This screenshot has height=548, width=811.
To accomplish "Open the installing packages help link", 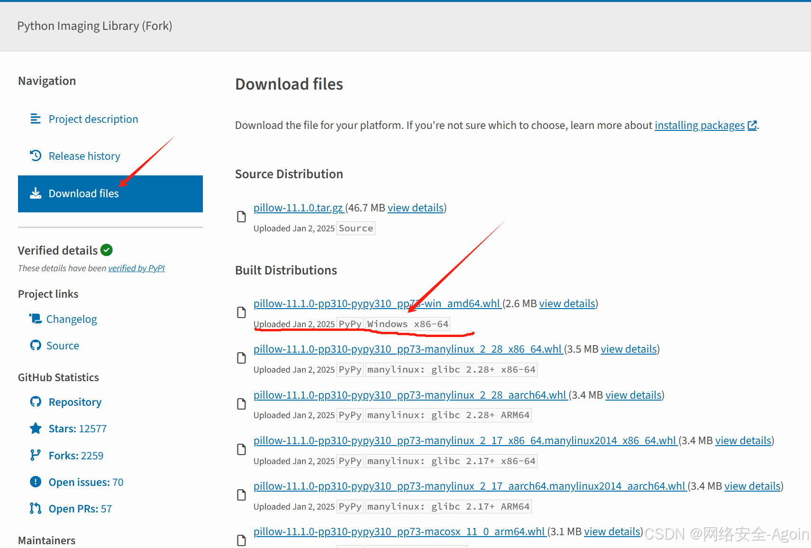I will point(700,125).
